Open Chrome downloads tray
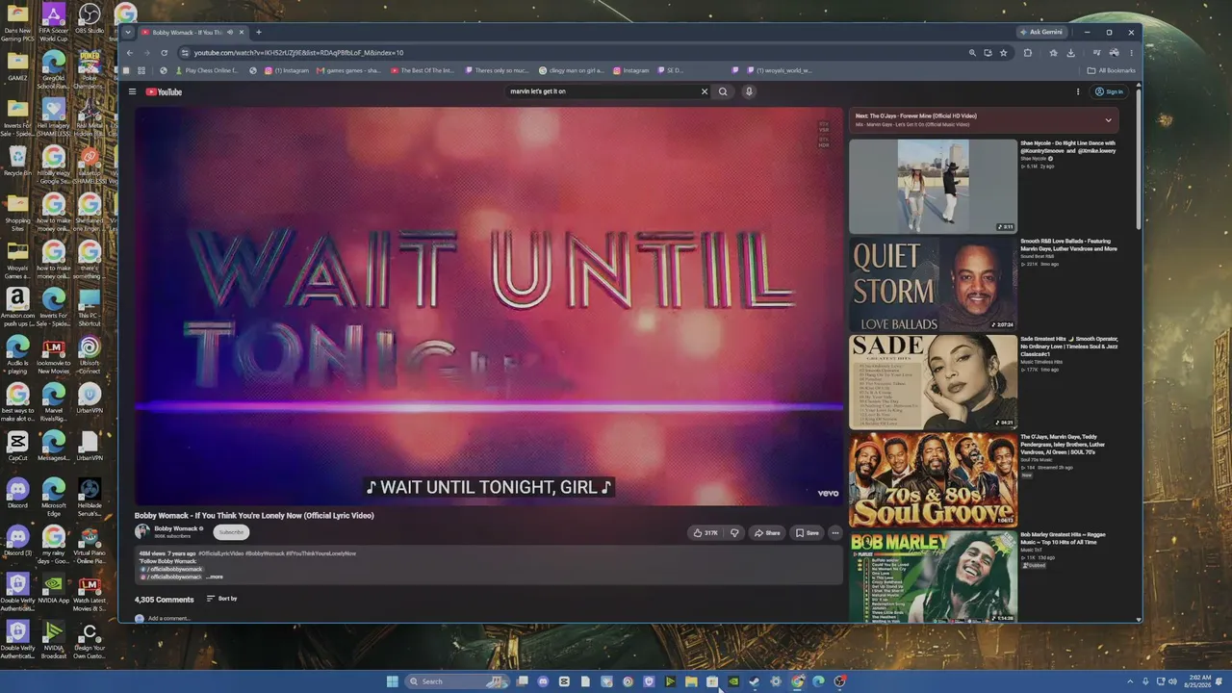 pos(1071,53)
